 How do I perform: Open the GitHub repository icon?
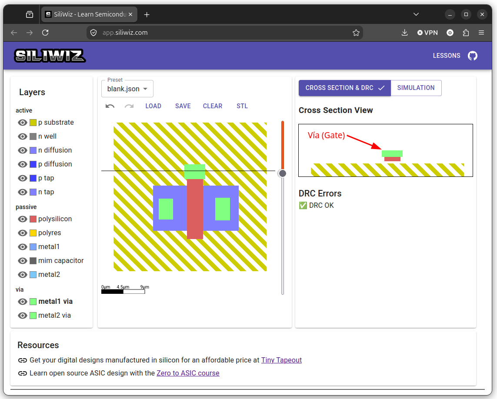tap(473, 56)
